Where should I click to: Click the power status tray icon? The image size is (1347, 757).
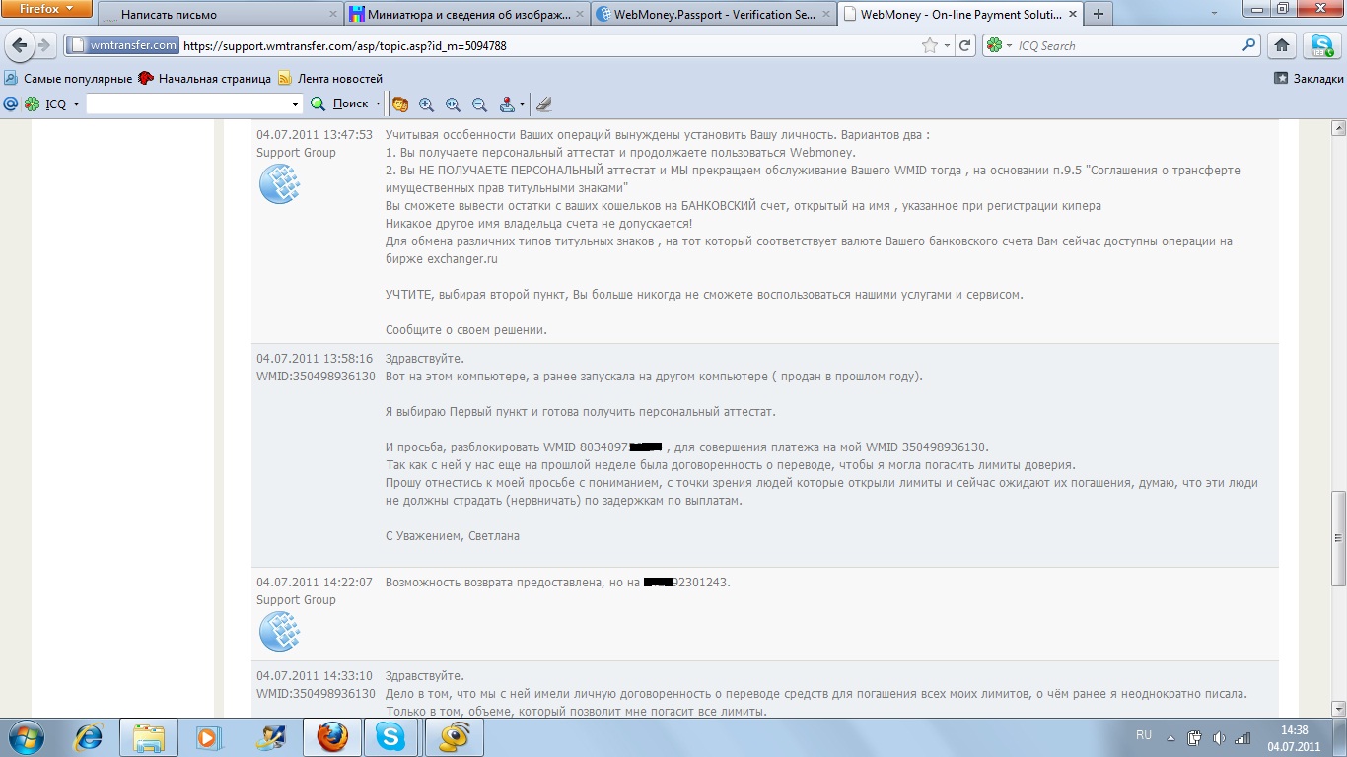1194,737
